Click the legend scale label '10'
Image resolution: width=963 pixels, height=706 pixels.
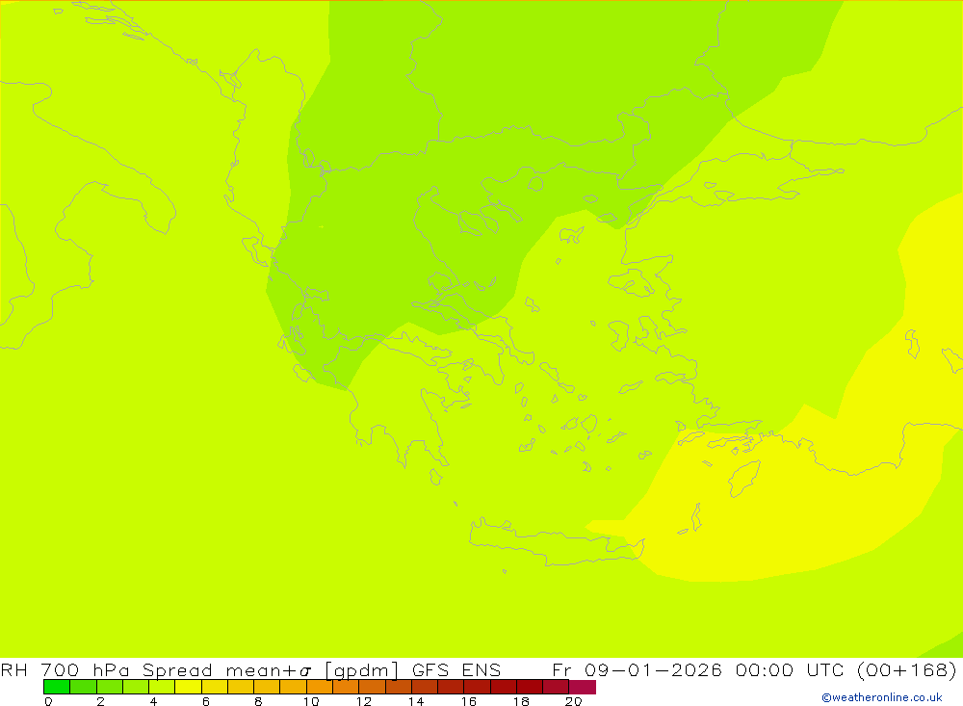tap(311, 701)
